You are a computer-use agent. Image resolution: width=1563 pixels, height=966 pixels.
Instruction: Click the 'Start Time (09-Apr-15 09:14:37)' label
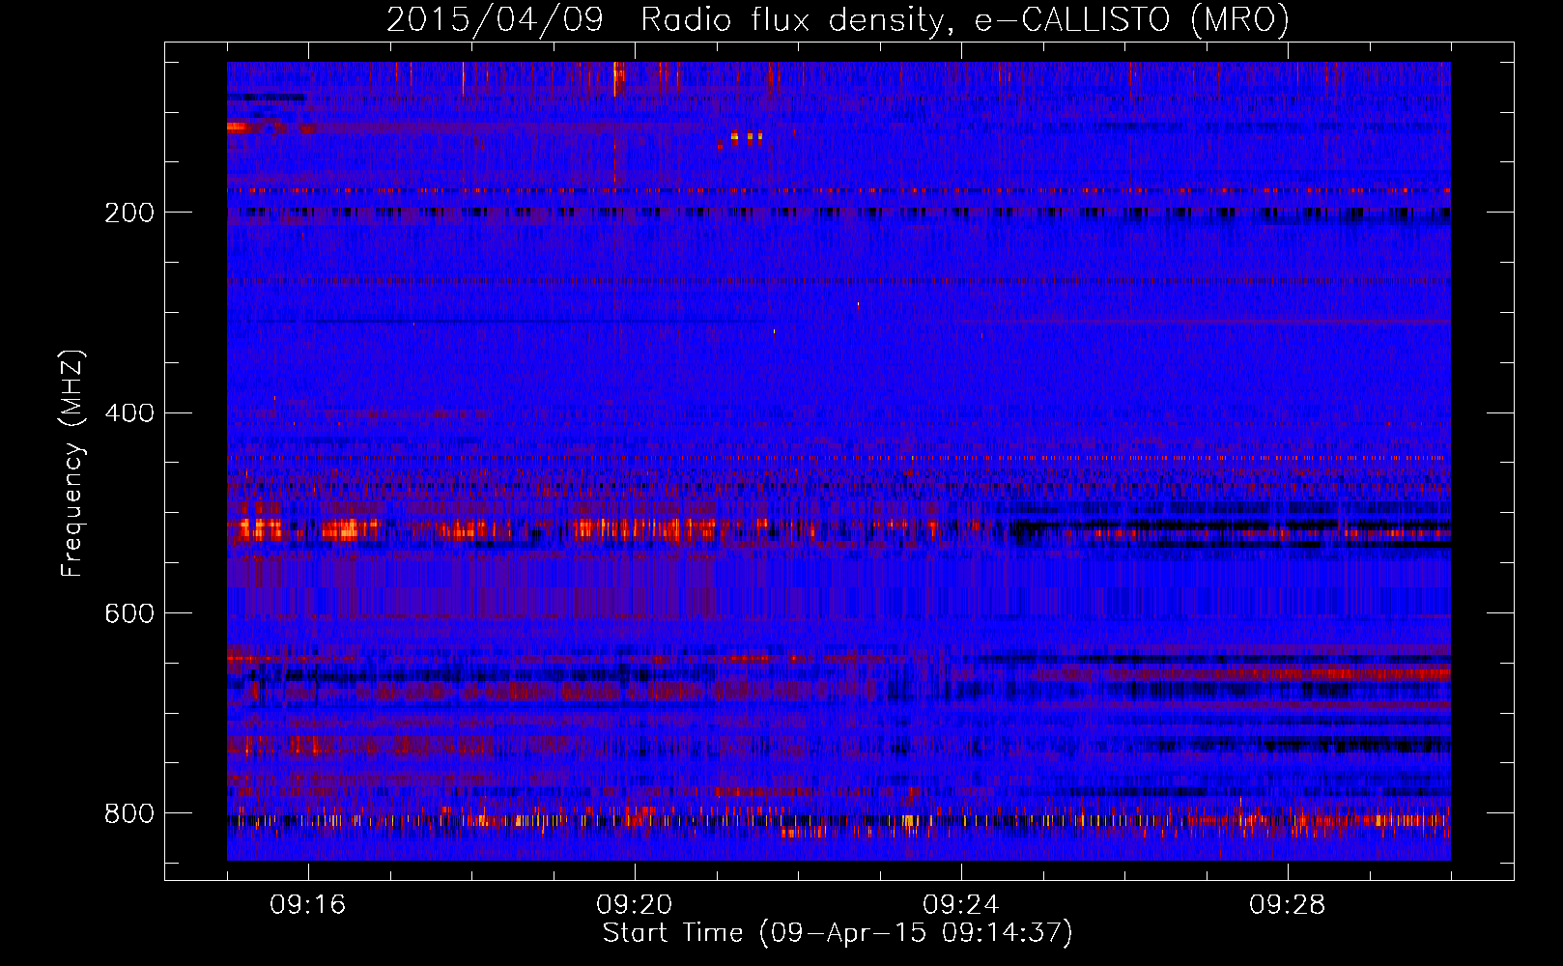pos(838,933)
